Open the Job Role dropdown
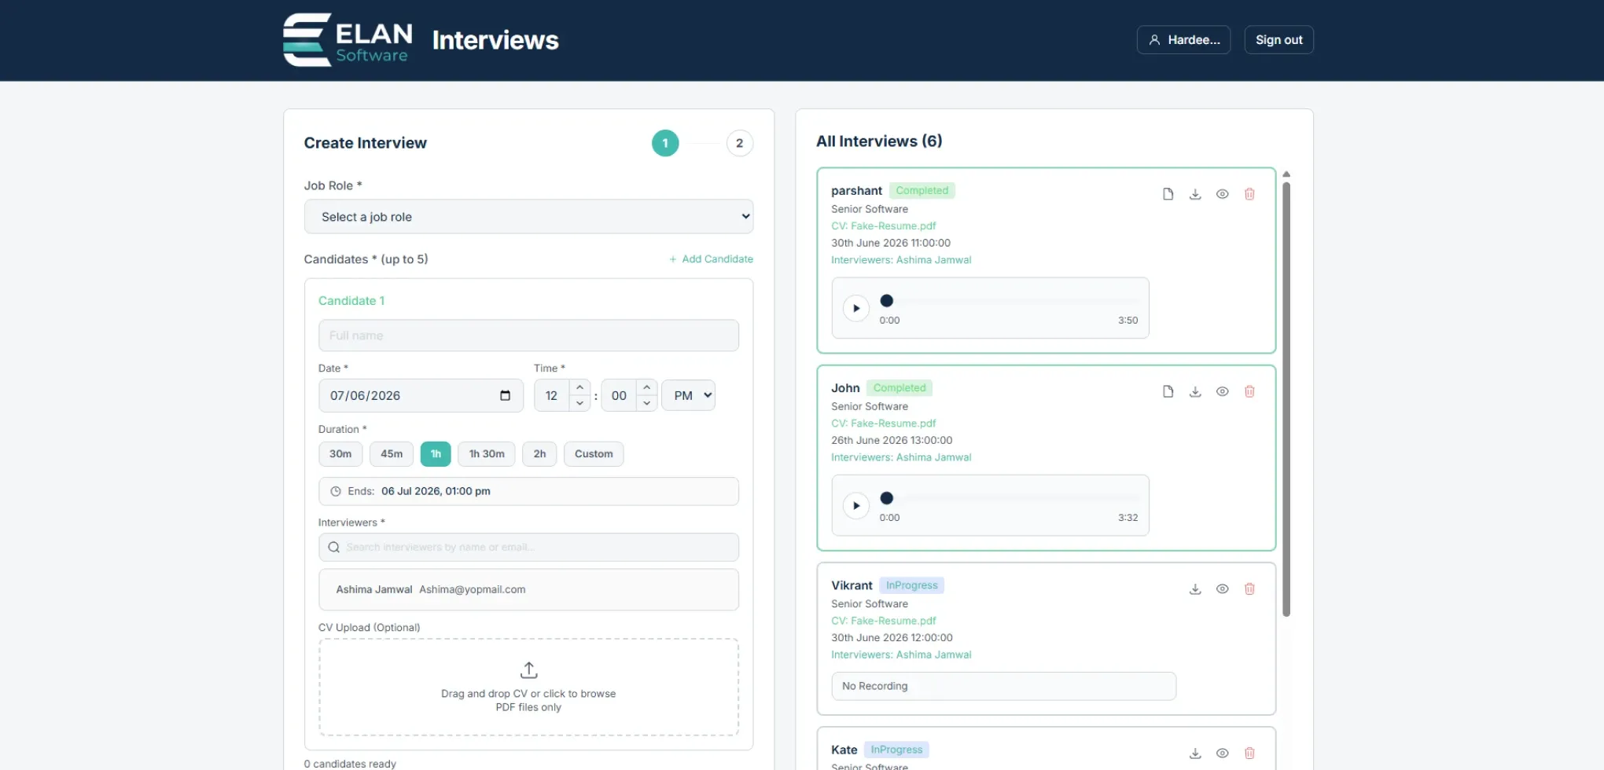The height and width of the screenshot is (770, 1604). (x=528, y=216)
